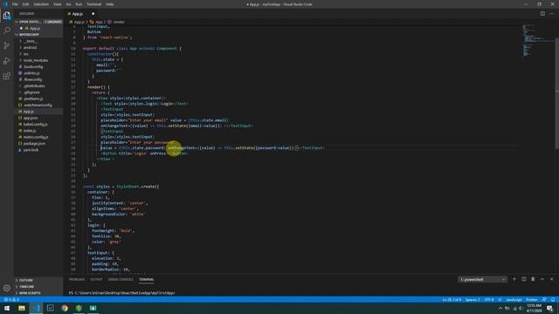Click errors and warnings status indicator
The image size is (559, 314).
(x=11, y=300)
